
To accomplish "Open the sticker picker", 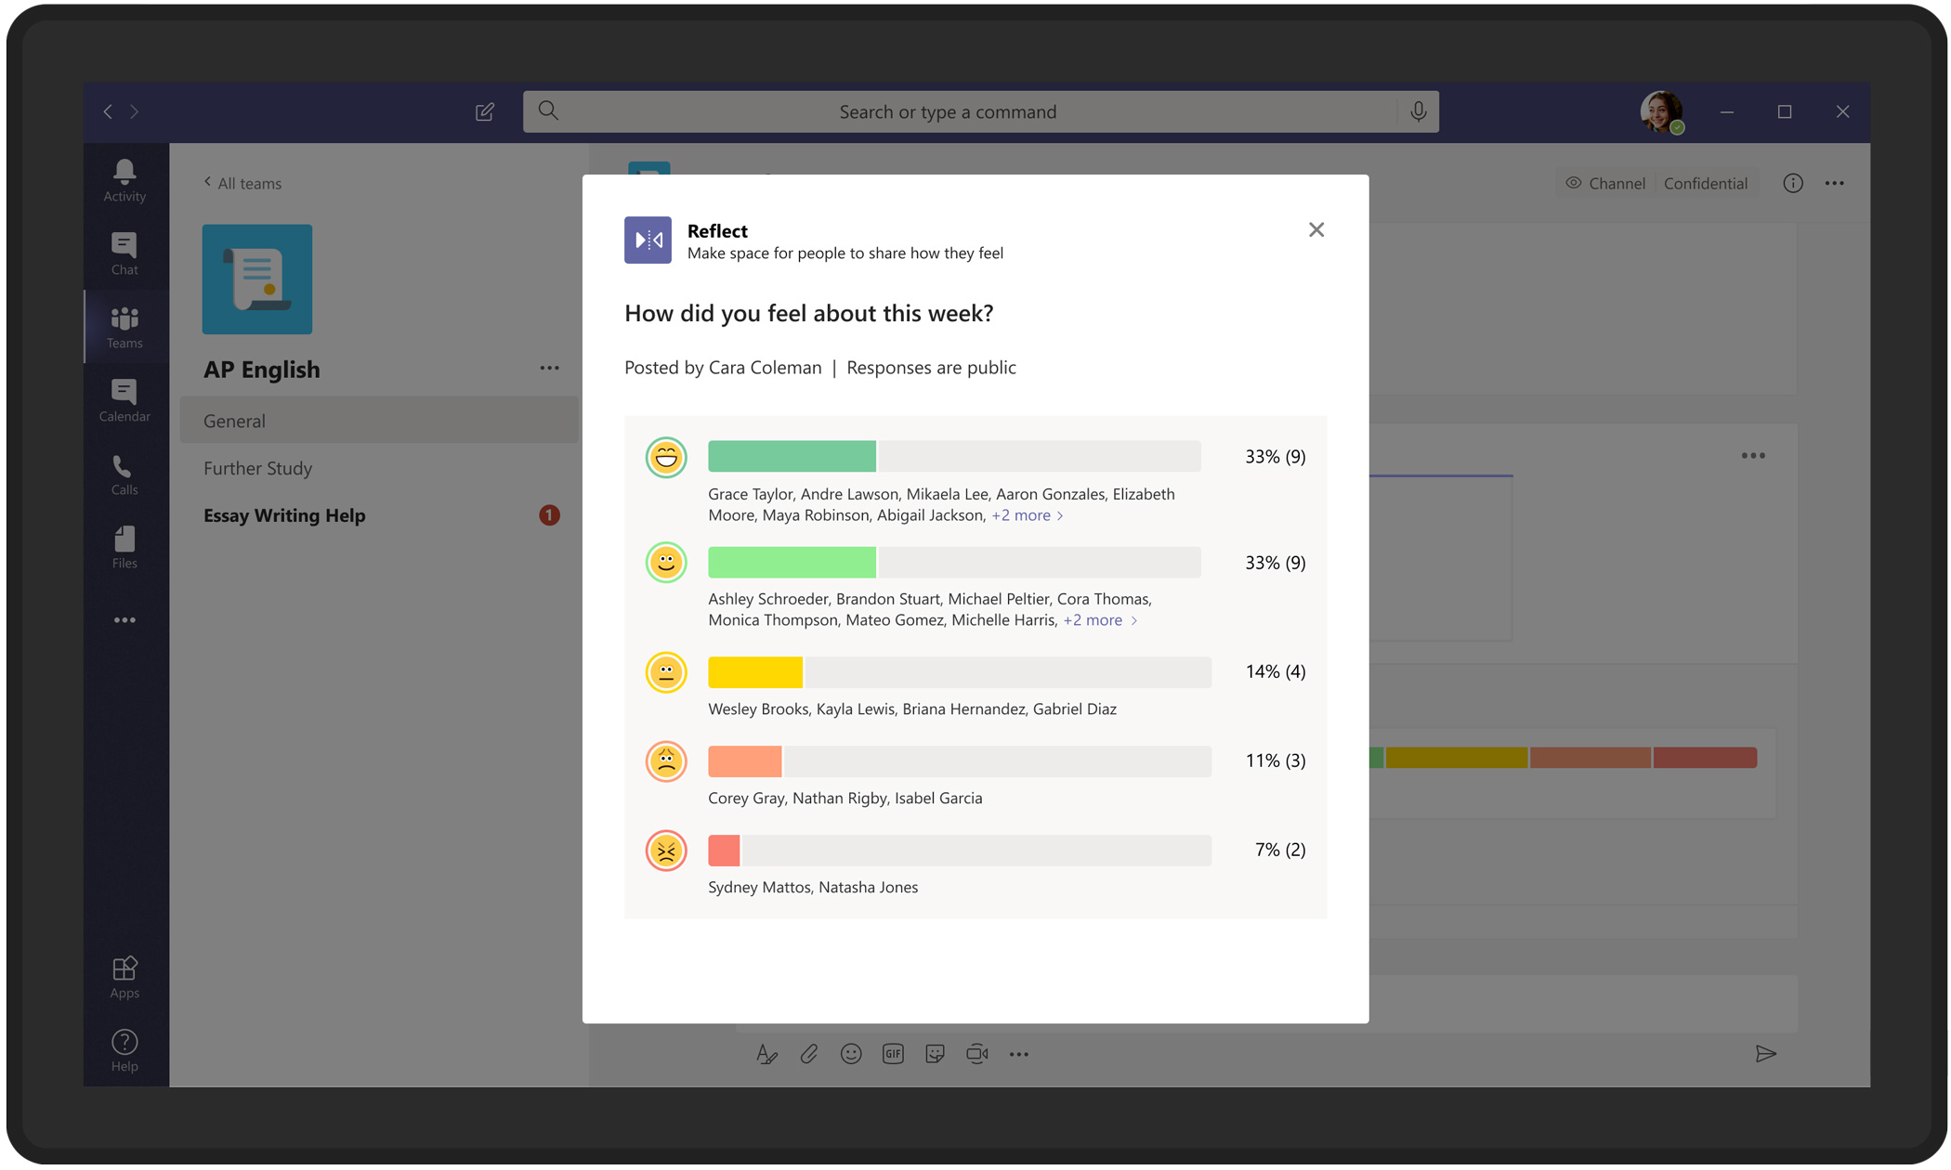I will pos(935,1054).
